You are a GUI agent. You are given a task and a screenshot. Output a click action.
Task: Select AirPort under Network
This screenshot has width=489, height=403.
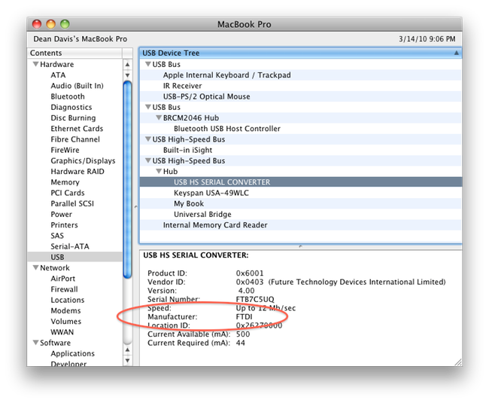coord(62,279)
